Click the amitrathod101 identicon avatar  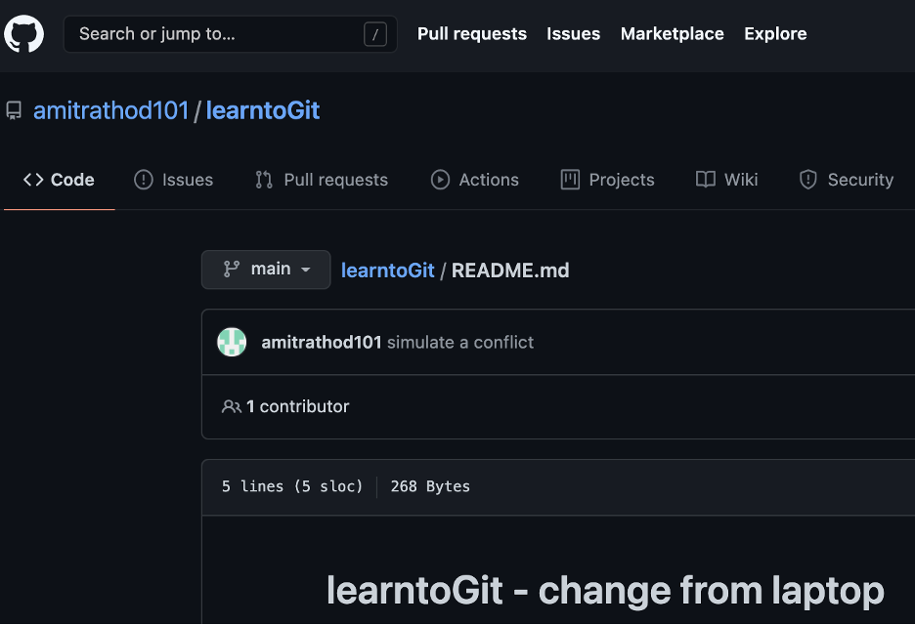[x=232, y=342]
